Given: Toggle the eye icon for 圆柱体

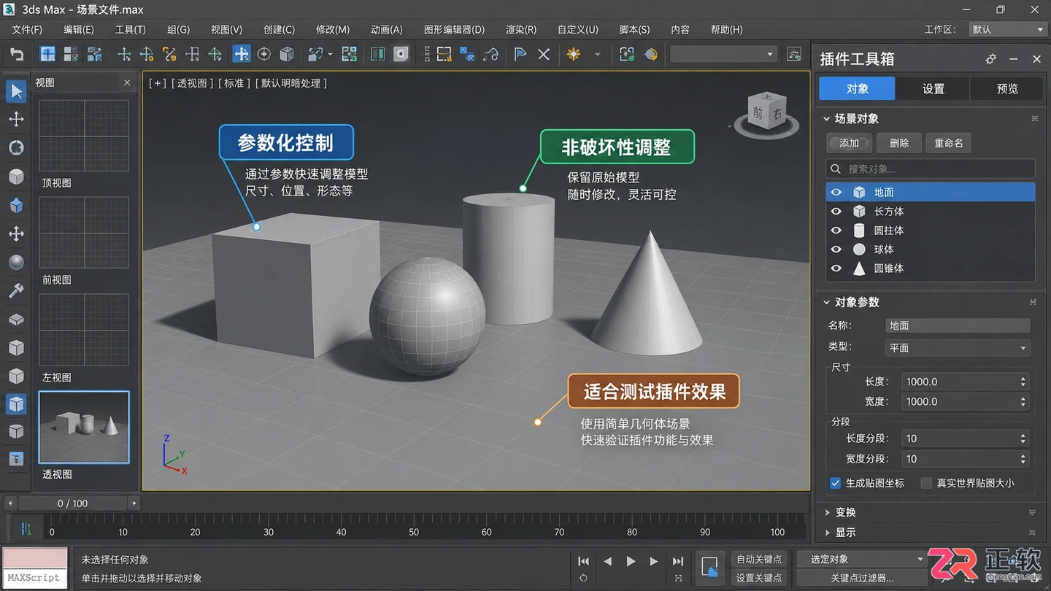Looking at the screenshot, I should (x=836, y=231).
